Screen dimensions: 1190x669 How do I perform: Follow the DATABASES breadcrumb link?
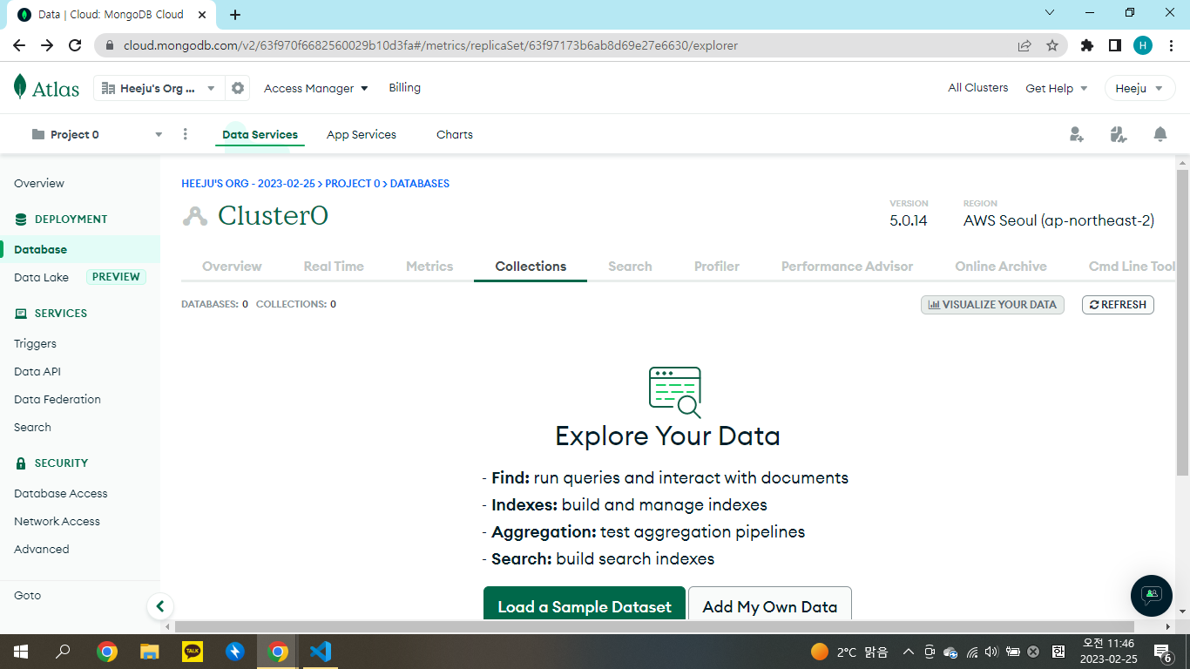coord(420,184)
